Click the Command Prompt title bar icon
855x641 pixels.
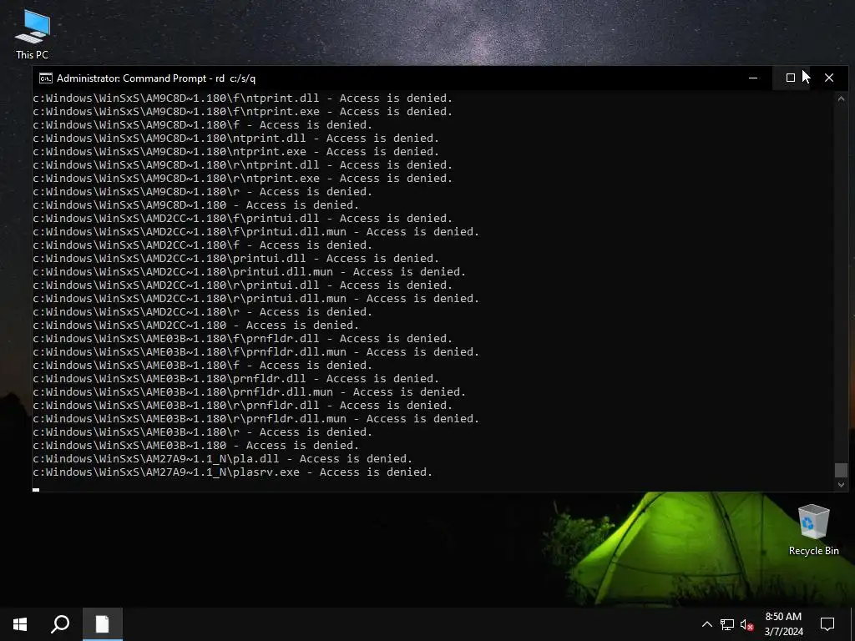click(x=46, y=78)
